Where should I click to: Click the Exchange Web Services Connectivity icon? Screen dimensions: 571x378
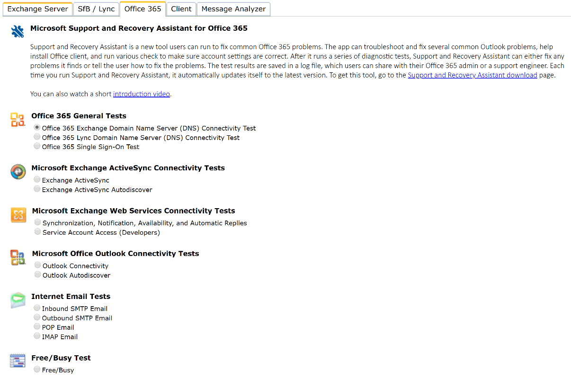[18, 215]
